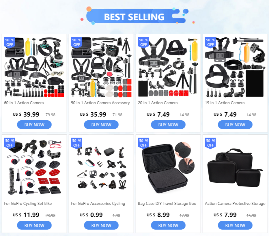Open the 60 in 1 Action Camera product image

tap(34, 67)
